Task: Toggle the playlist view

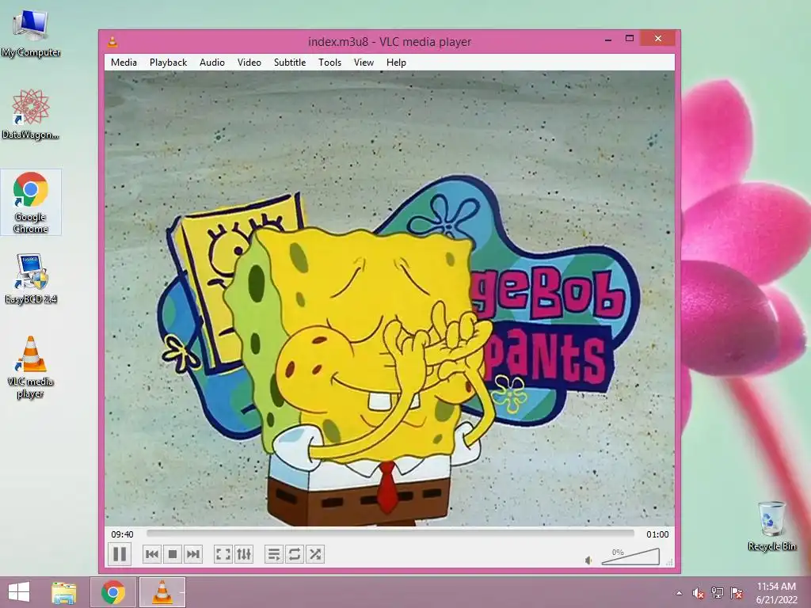Action: (273, 554)
